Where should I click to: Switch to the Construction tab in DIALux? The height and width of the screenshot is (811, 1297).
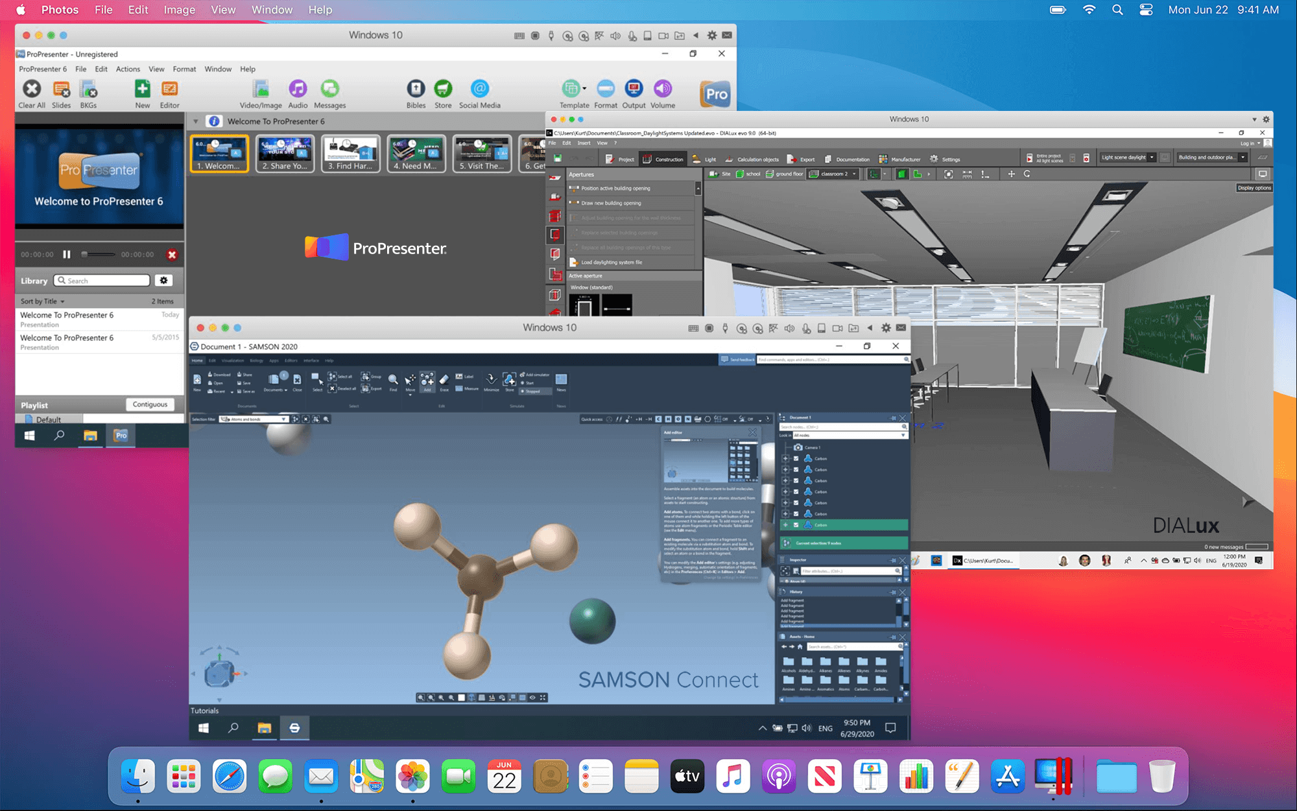[x=663, y=159]
